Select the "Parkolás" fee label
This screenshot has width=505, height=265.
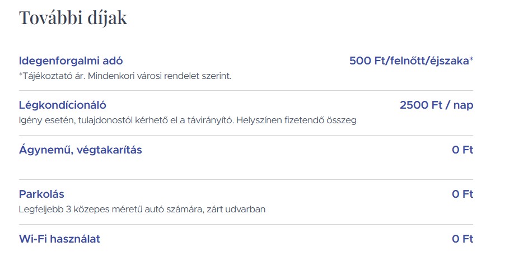[x=41, y=194]
